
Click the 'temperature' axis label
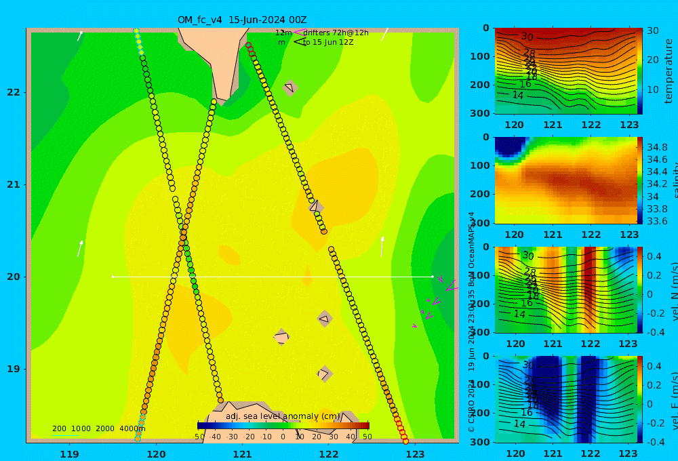[669, 71]
